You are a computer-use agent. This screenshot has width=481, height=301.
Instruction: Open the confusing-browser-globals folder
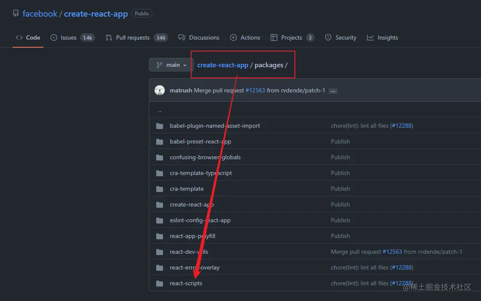[x=205, y=157]
